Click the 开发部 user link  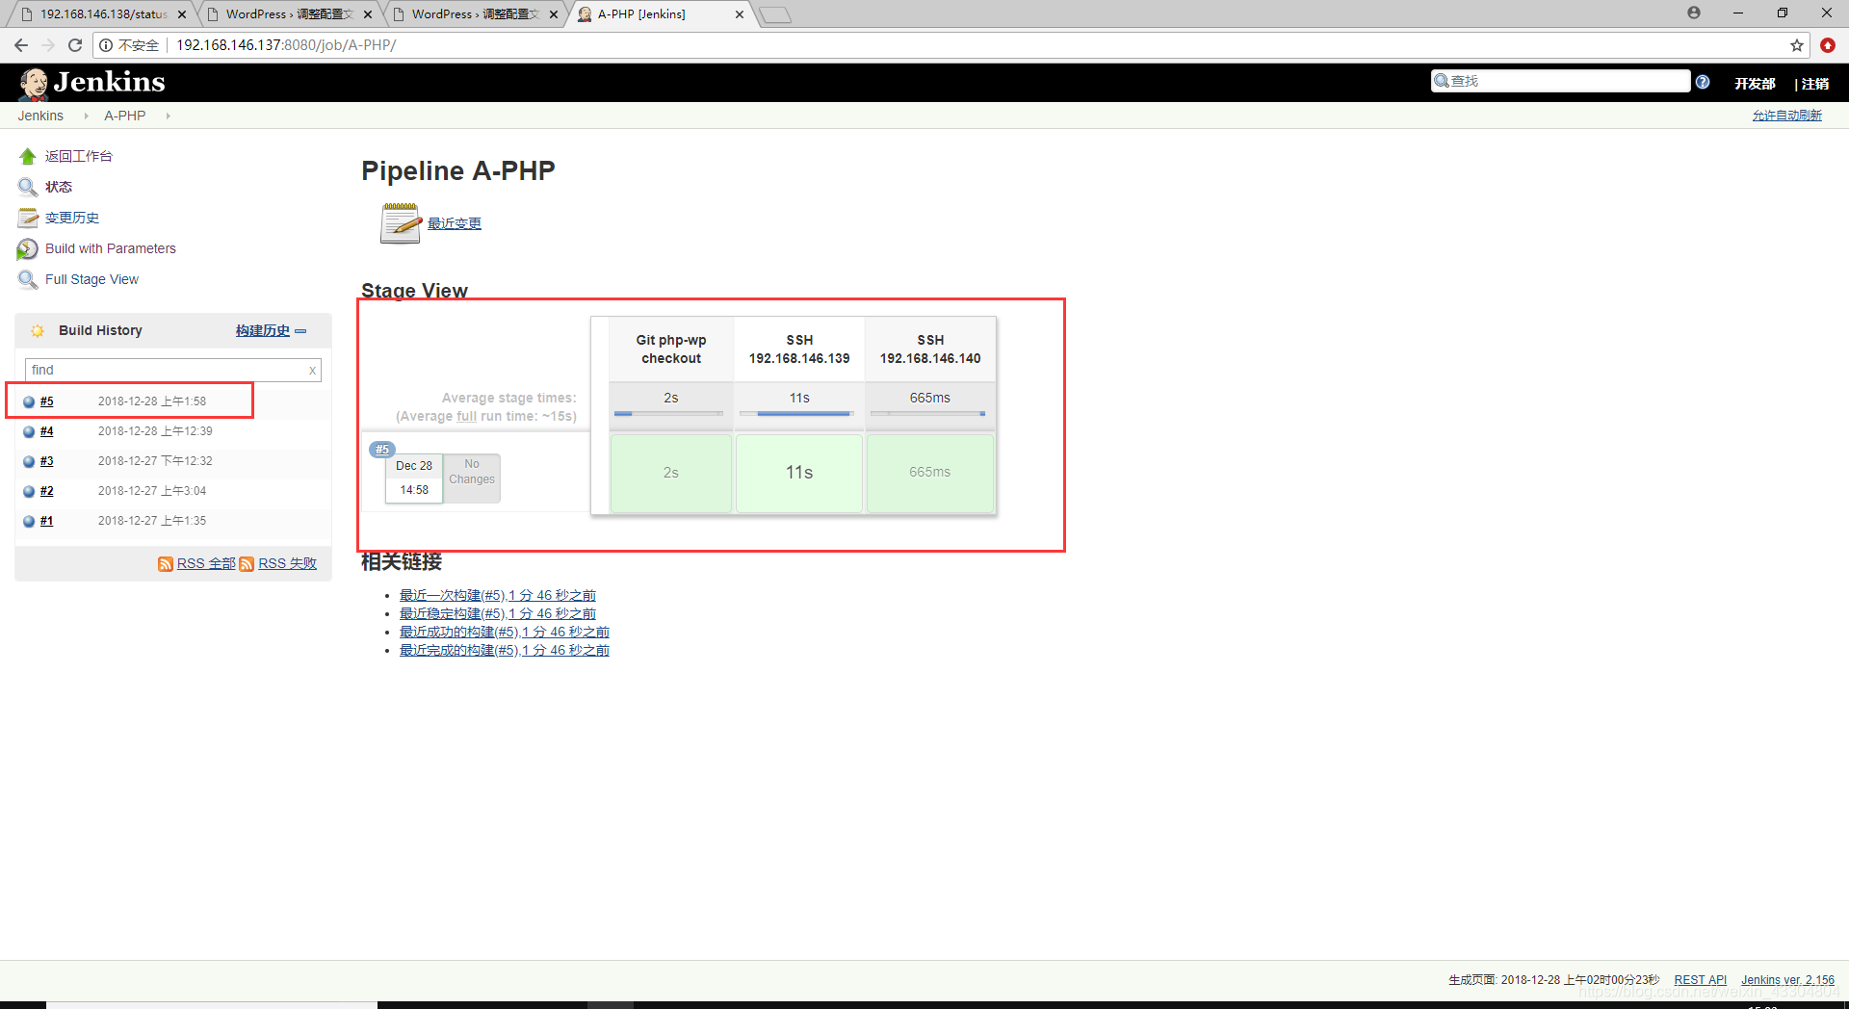pyautogui.click(x=1755, y=84)
